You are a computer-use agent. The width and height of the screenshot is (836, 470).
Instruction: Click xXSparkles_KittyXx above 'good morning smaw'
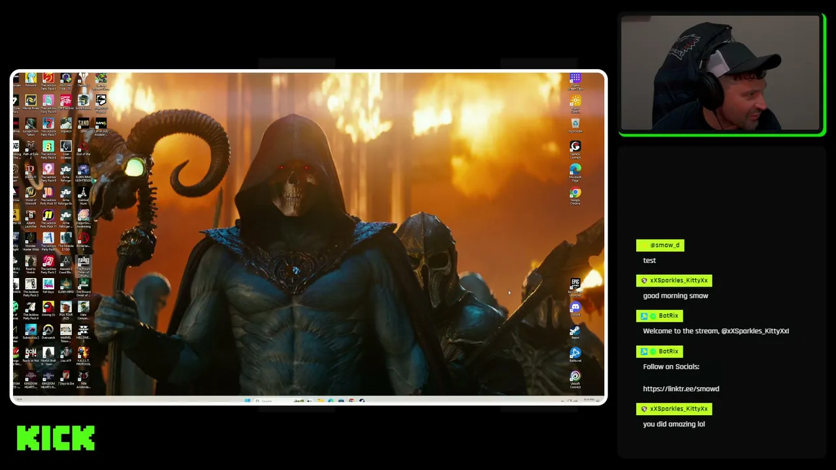click(674, 281)
